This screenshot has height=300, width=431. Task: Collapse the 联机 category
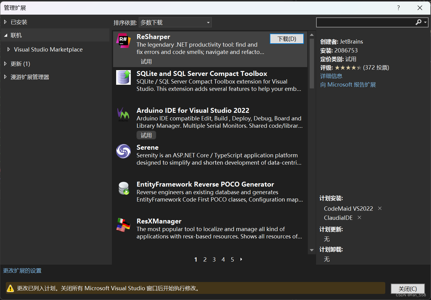pyautogui.click(x=5, y=35)
